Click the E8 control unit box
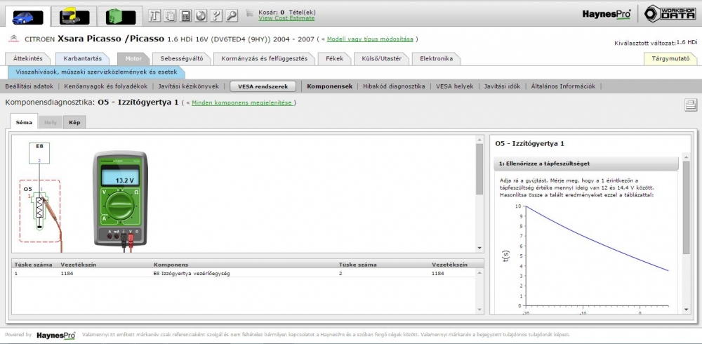Viewport: 702px width, 344px height. click(39, 153)
